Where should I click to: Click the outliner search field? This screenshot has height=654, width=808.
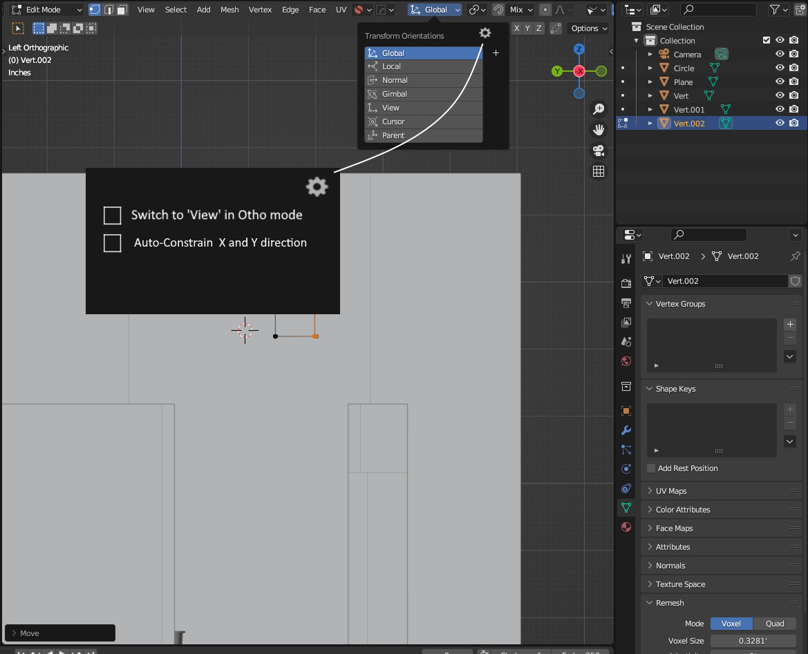pos(718,9)
